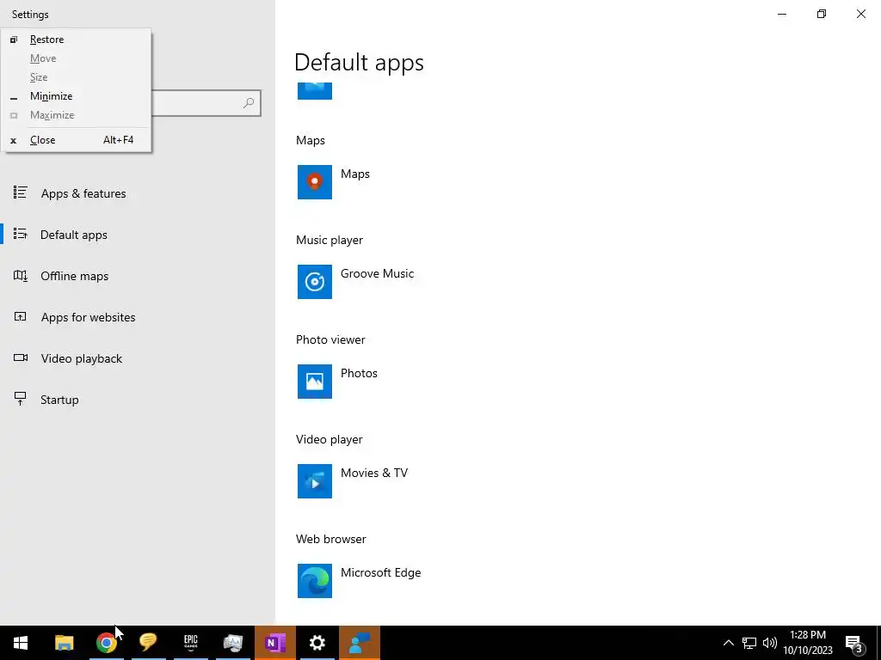Screen dimensions: 881x660
Task: Open the Startup settings page
Action: [x=138, y=400]
